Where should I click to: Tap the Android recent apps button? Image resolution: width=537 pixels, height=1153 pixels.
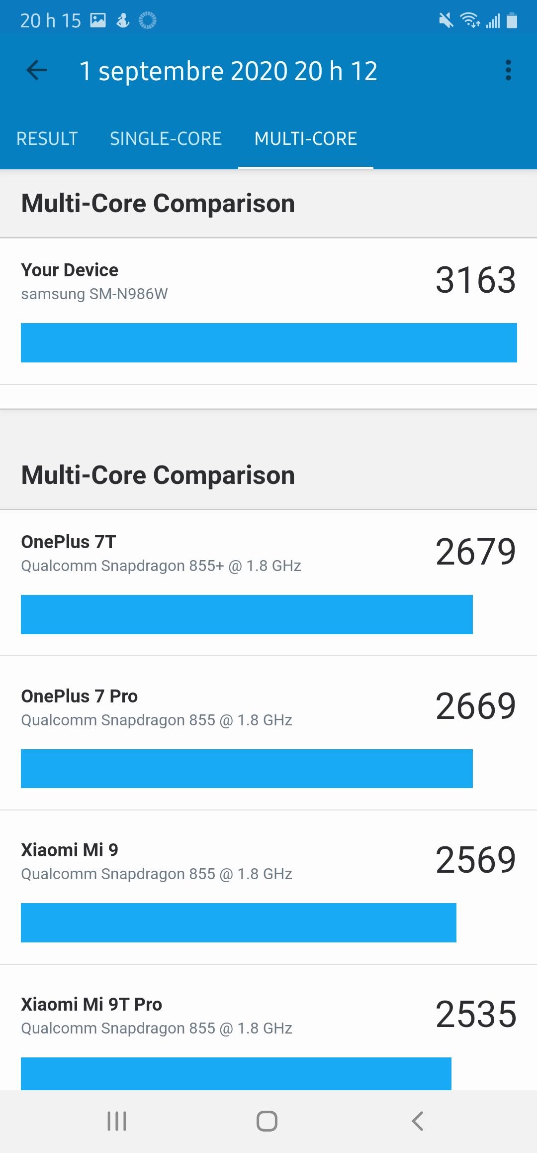click(x=117, y=1121)
